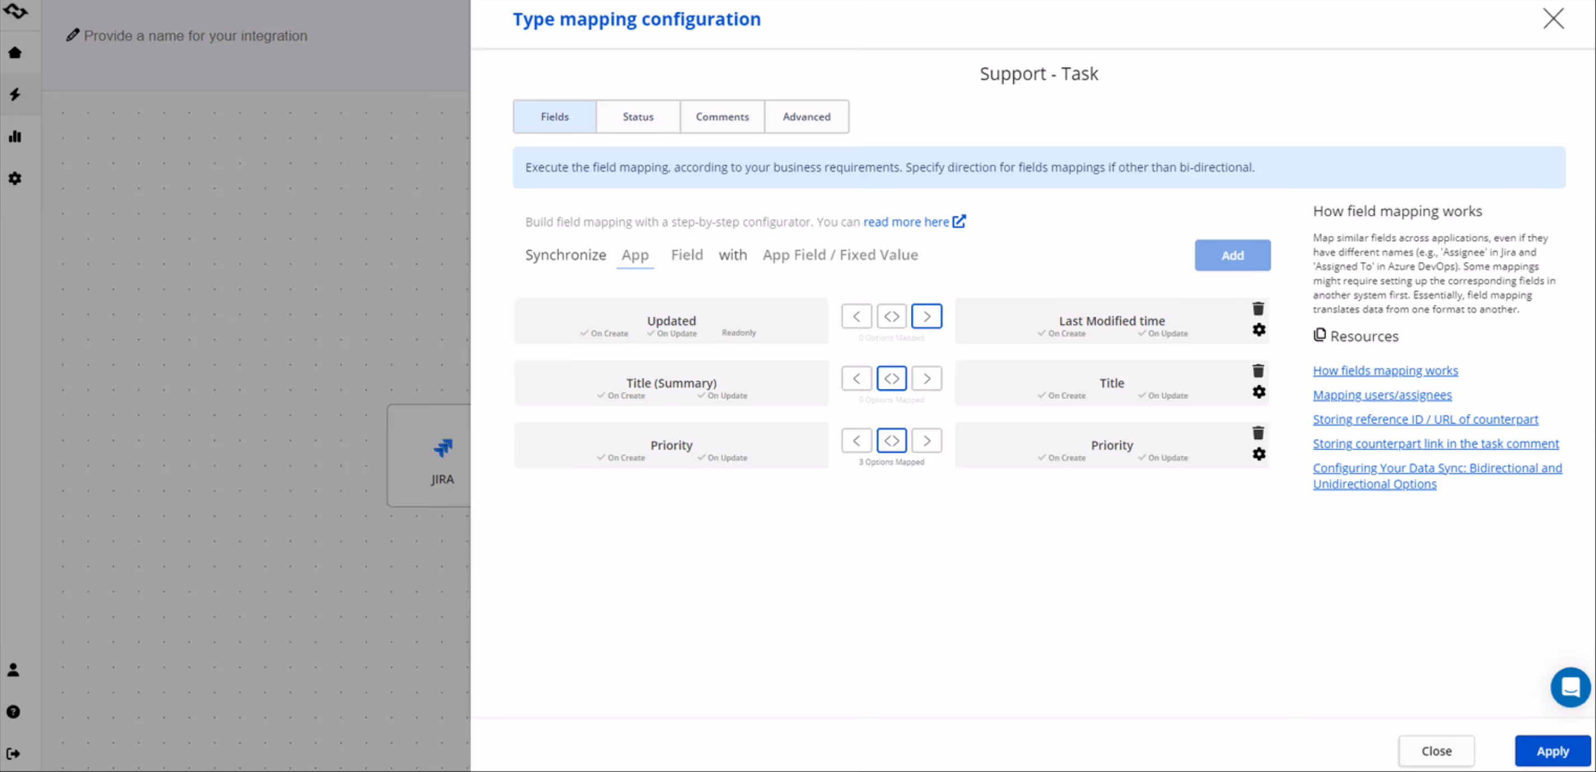
Task: Open settings gear for Priority mapping
Action: pos(1259,454)
